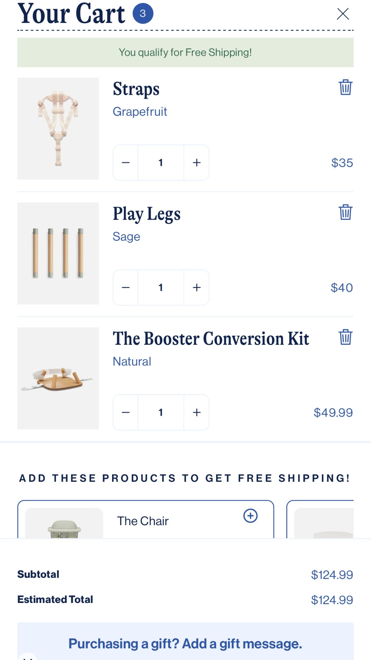This screenshot has height=660, width=371.
Task: Increase Straps quantity by one
Action: pos(196,163)
